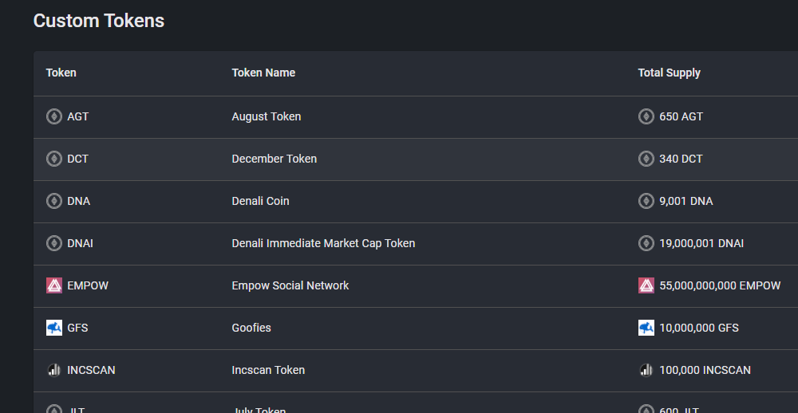The image size is (798, 413).
Task: Click the DNA coin icon in Token column
Action: click(x=54, y=201)
